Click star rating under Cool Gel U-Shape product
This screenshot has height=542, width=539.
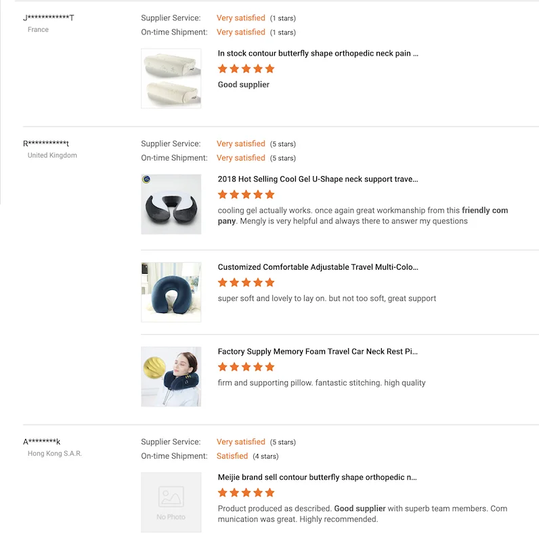(246, 194)
